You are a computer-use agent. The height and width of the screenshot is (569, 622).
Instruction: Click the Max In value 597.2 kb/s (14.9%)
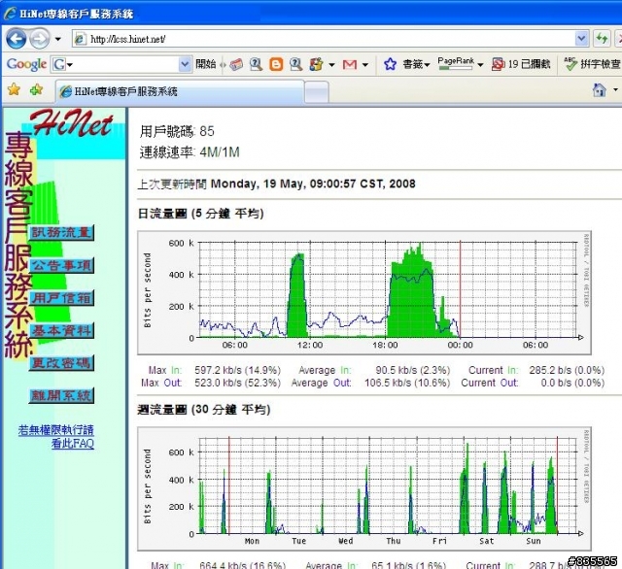237,370
